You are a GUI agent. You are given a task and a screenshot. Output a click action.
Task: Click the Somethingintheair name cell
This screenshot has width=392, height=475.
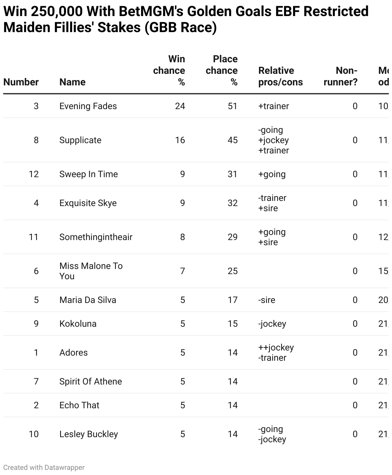96,237
